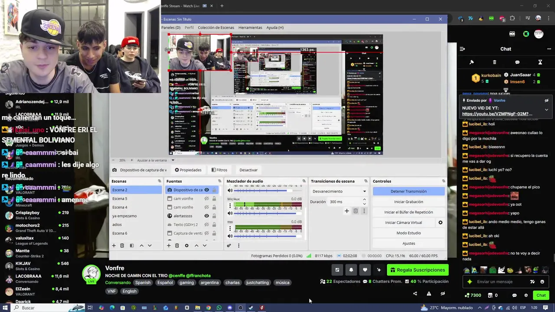Show the Captura de venta source

pyautogui.click(x=207, y=233)
